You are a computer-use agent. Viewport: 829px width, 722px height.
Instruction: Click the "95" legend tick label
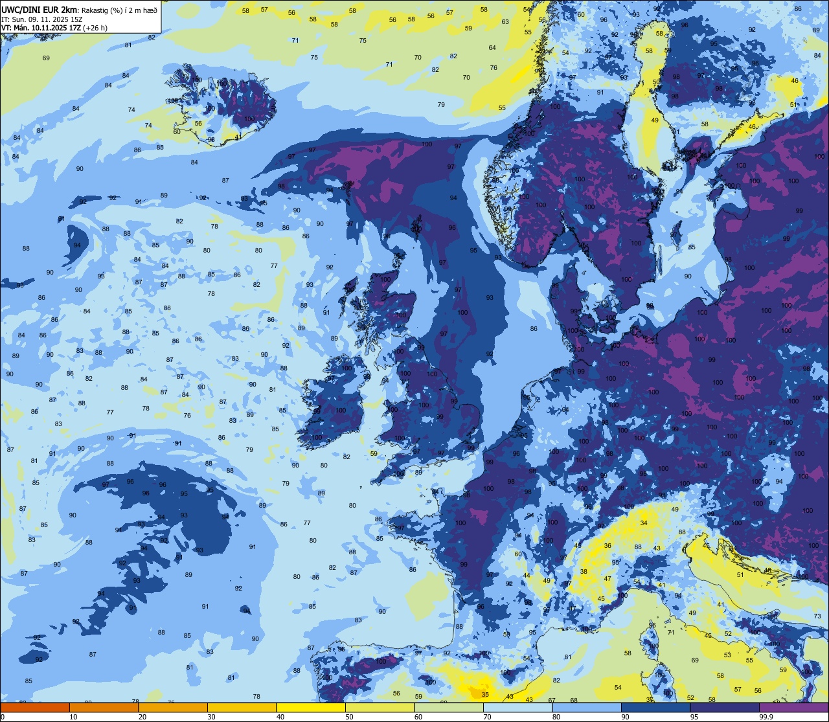[694, 717]
